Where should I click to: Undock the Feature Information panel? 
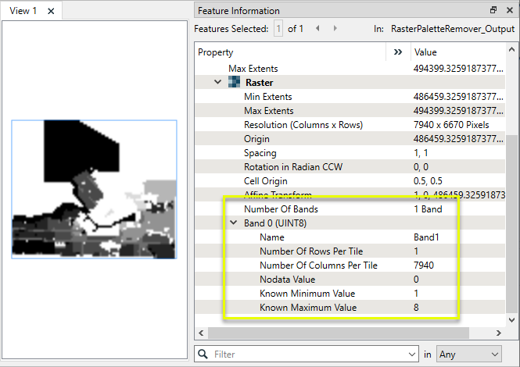[x=493, y=11]
